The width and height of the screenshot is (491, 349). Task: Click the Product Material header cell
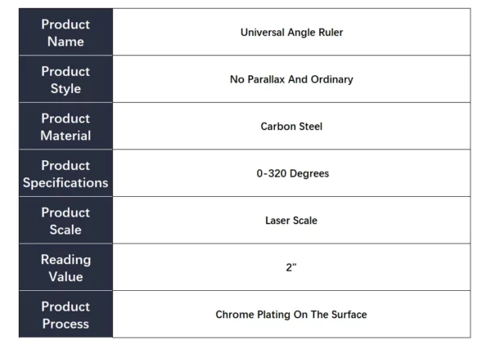click(65, 127)
